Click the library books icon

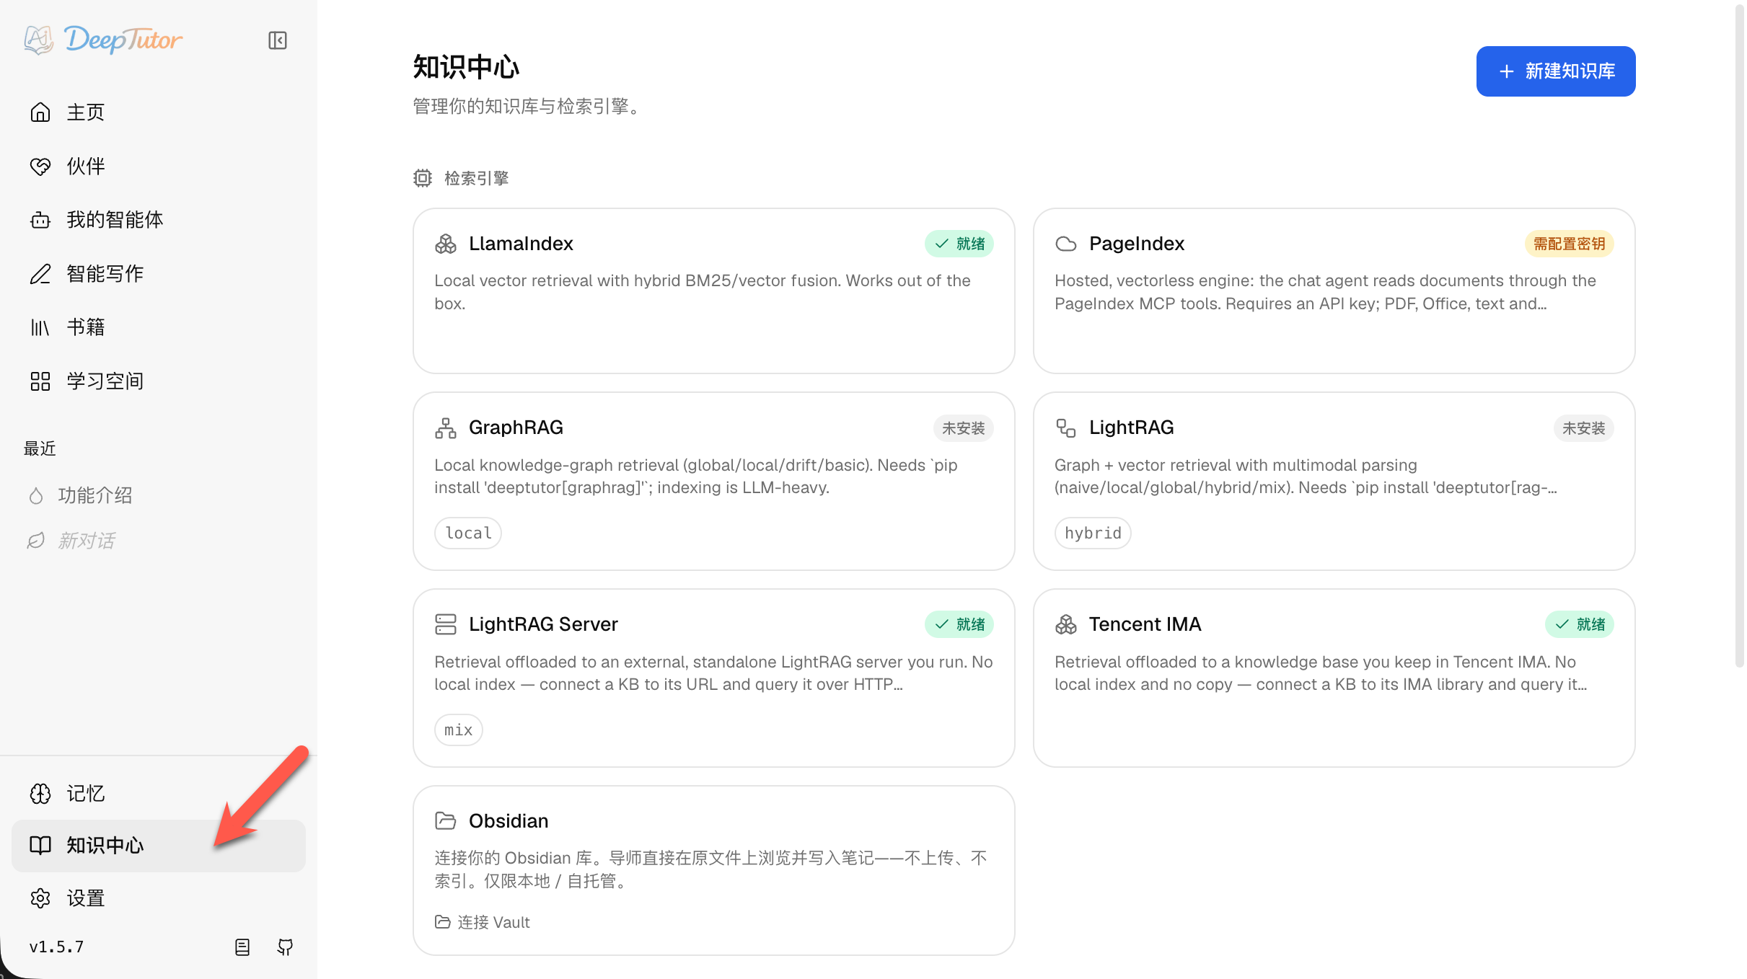40,327
